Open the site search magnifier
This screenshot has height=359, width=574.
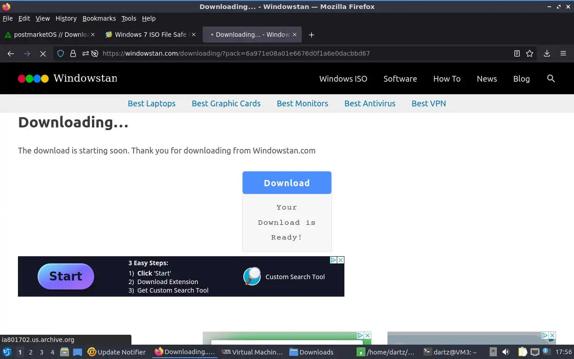coord(551,79)
